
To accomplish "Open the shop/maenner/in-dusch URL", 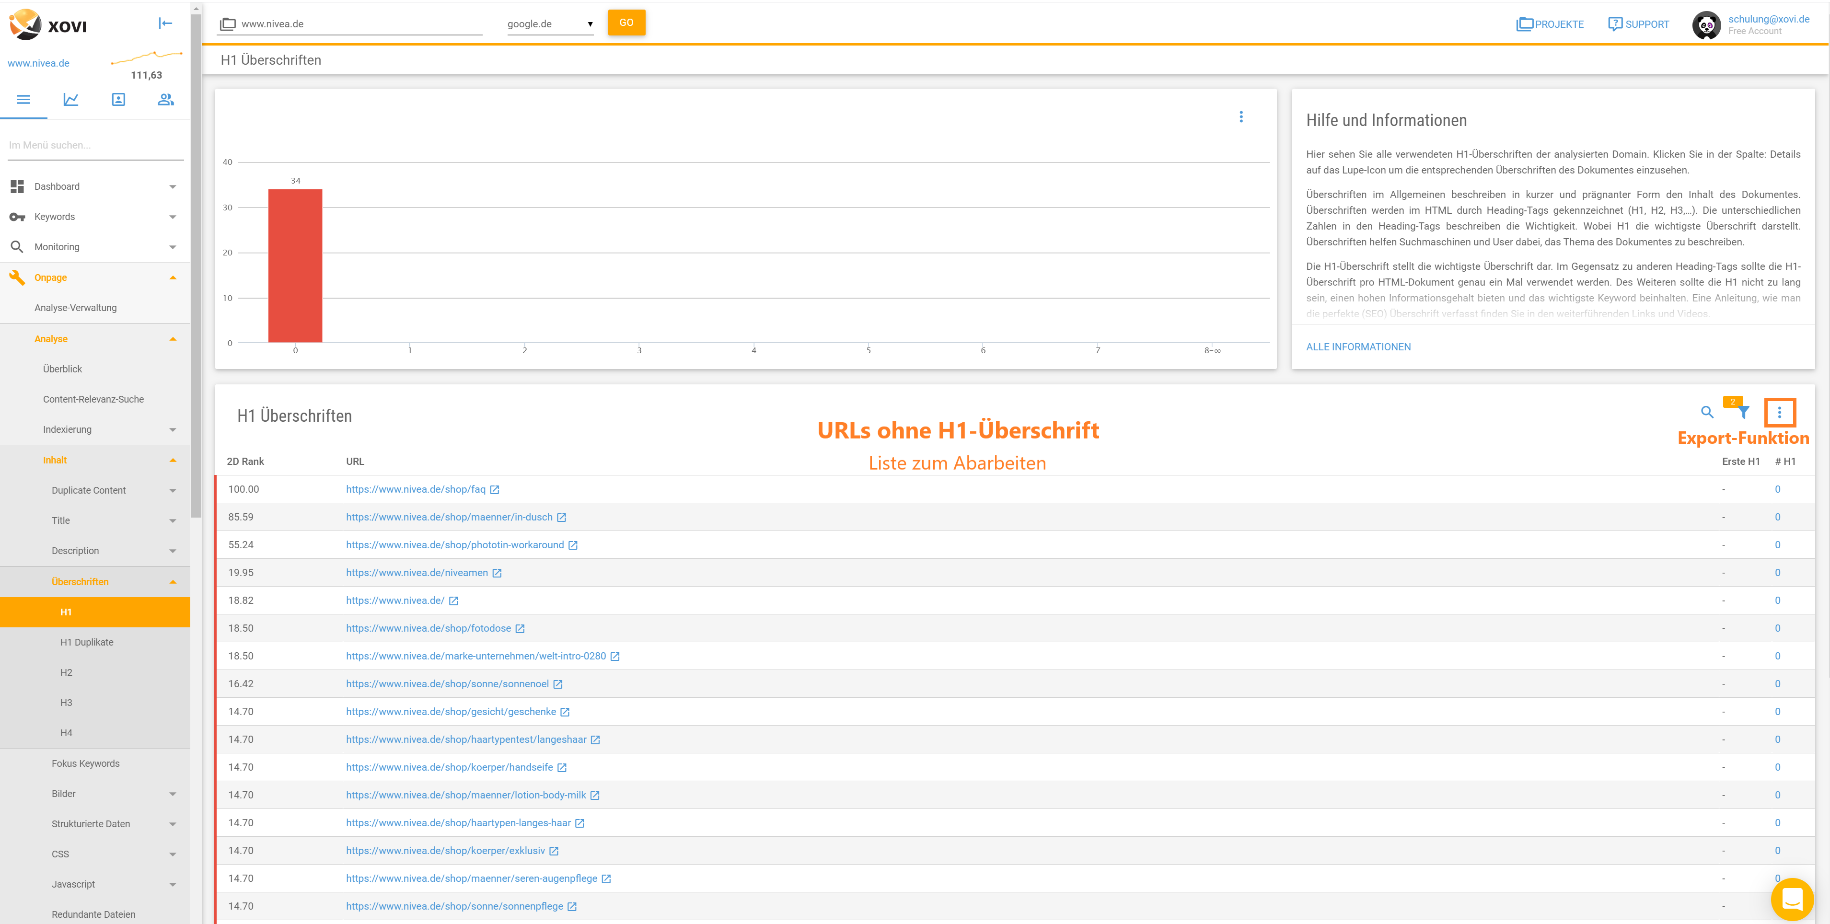I will tap(449, 517).
